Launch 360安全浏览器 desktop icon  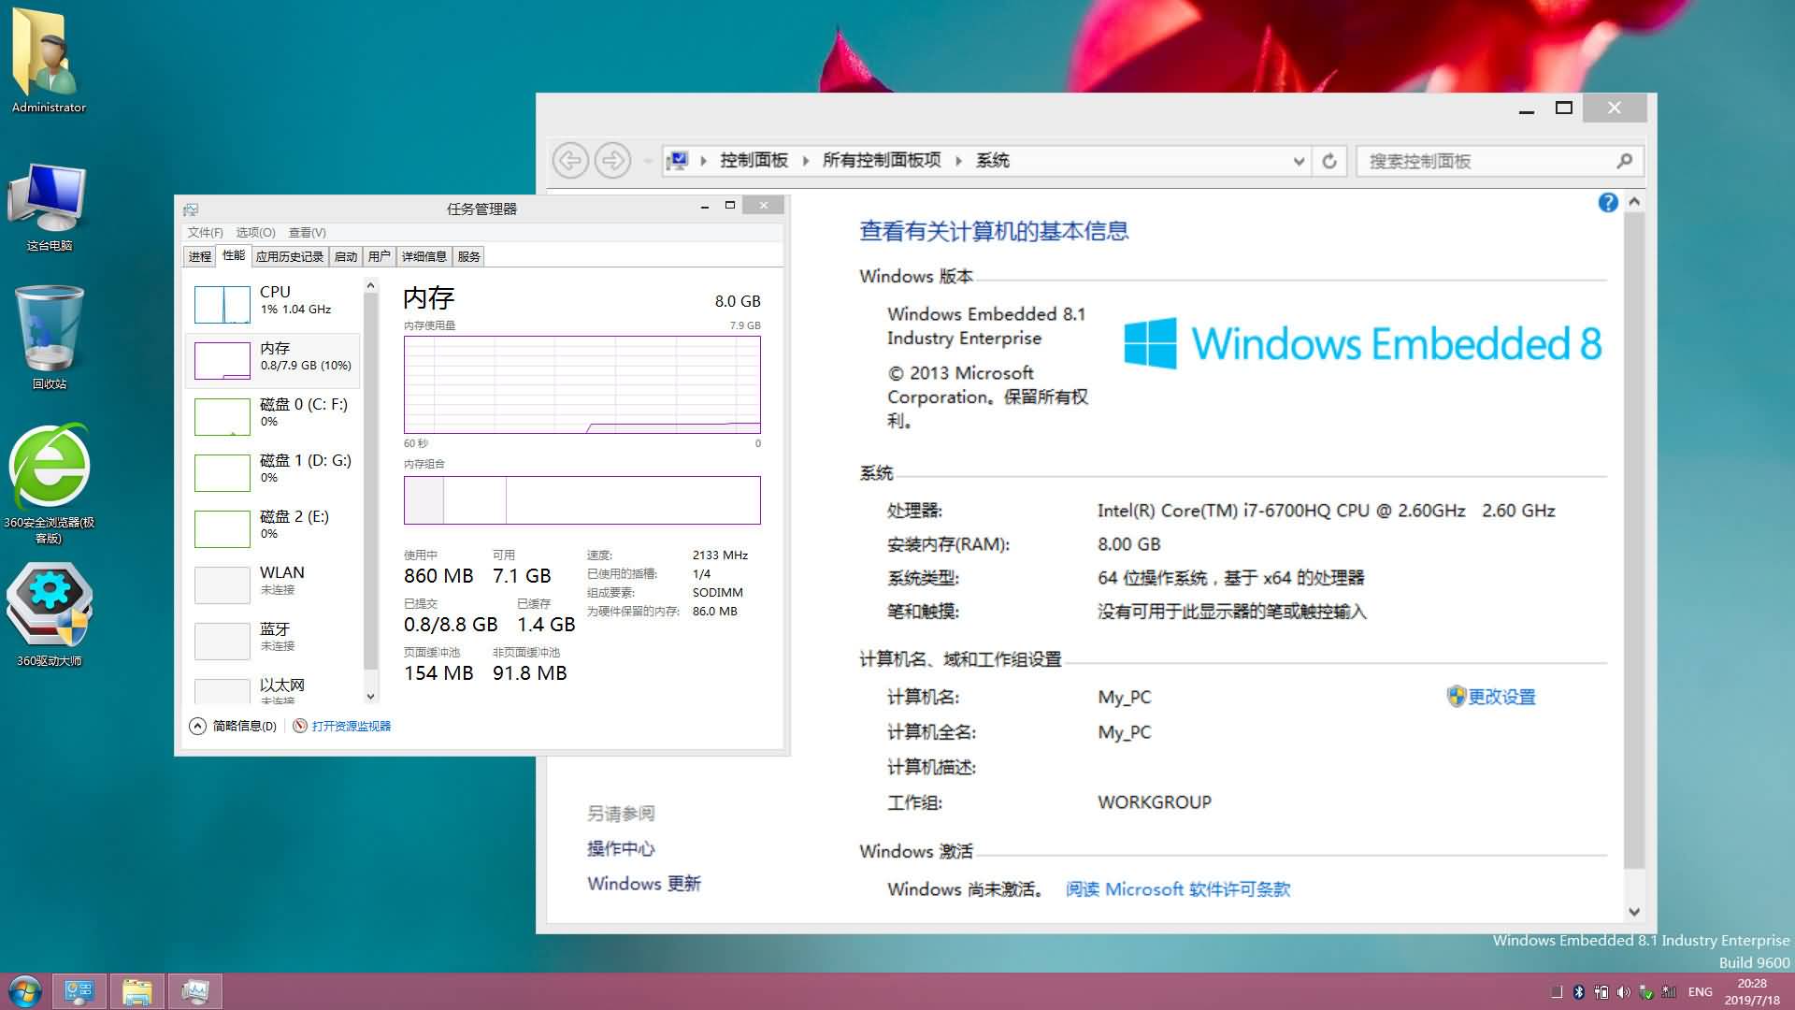[x=49, y=483]
